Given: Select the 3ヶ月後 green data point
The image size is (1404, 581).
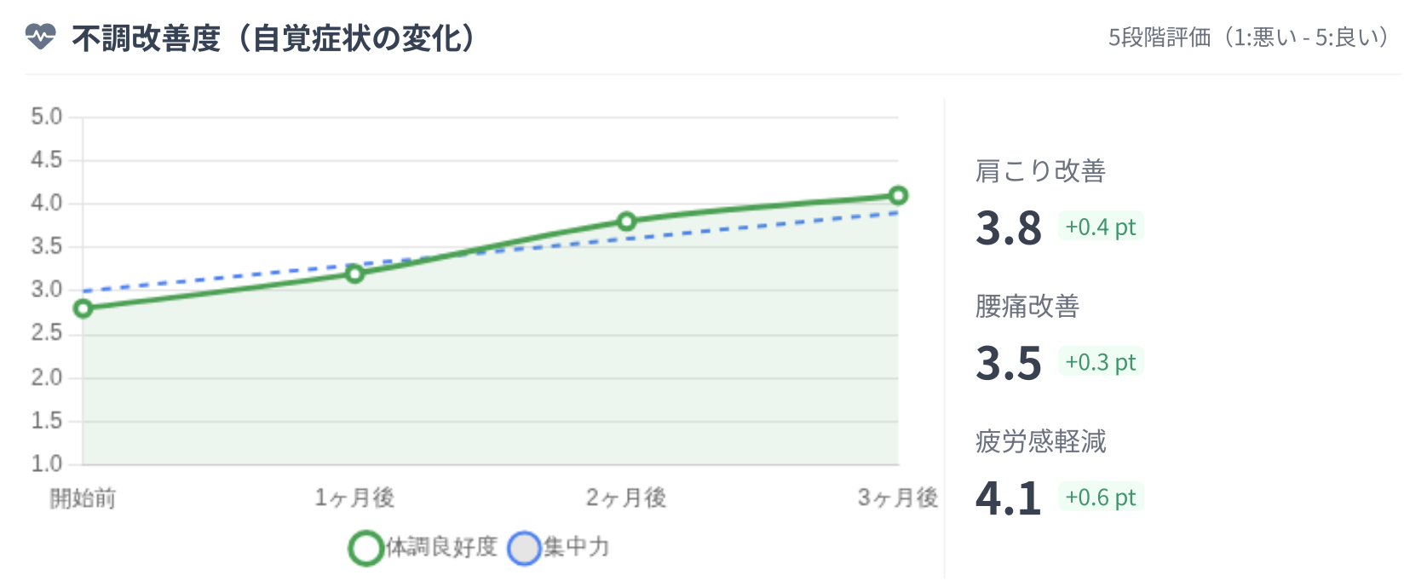Looking at the screenshot, I should click(898, 195).
